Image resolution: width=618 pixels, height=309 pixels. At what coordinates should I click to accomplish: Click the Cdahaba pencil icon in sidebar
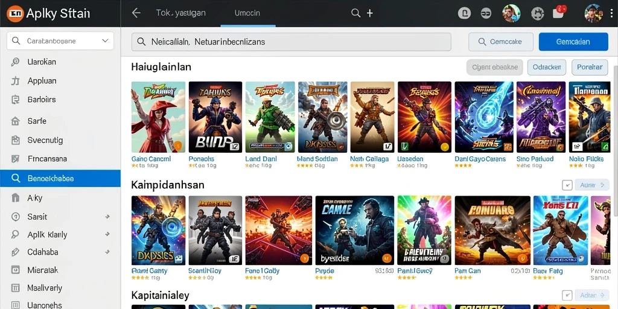pos(15,252)
